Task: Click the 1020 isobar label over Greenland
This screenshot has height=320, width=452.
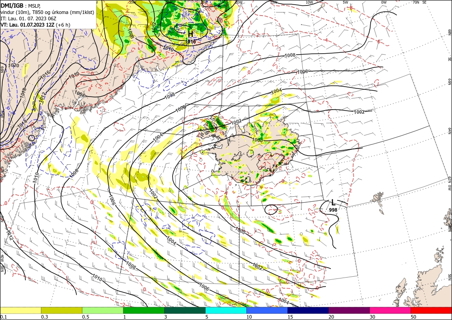Action: (14, 65)
